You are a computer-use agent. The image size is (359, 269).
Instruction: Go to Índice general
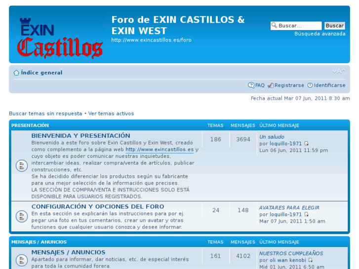pos(41,73)
